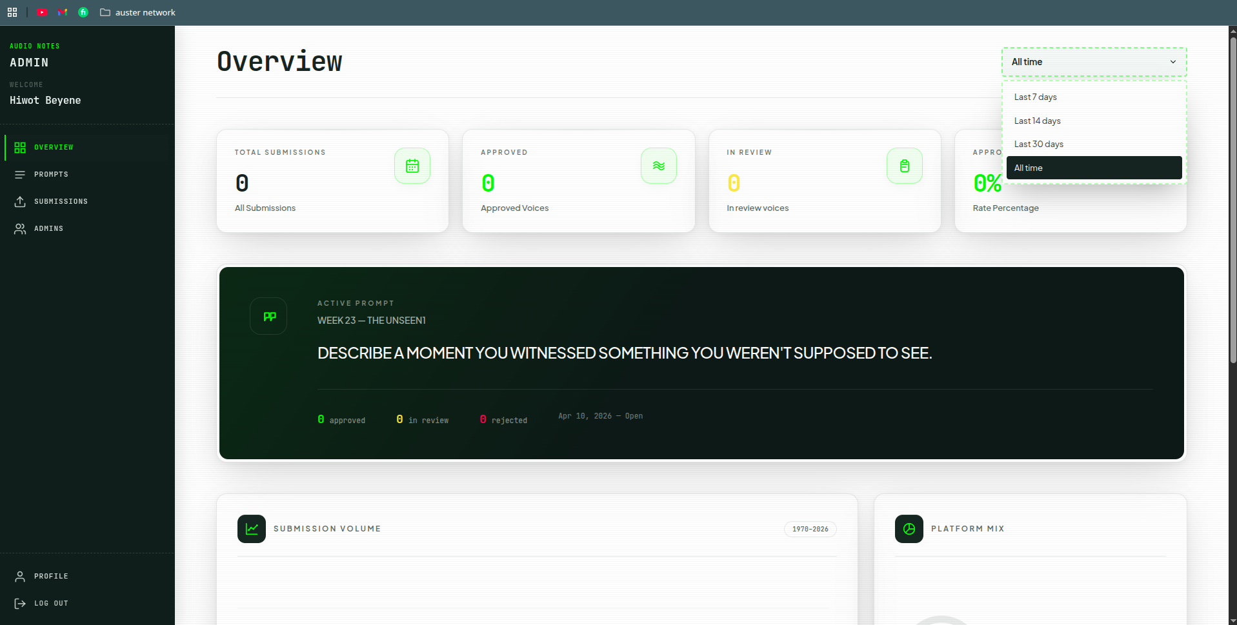Open the Submissions section label

tap(61, 202)
